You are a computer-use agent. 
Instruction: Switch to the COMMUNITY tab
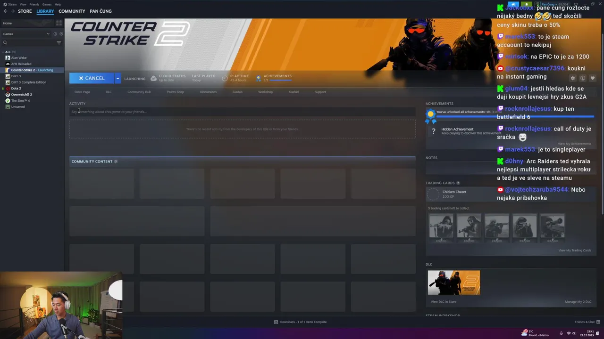point(72,11)
